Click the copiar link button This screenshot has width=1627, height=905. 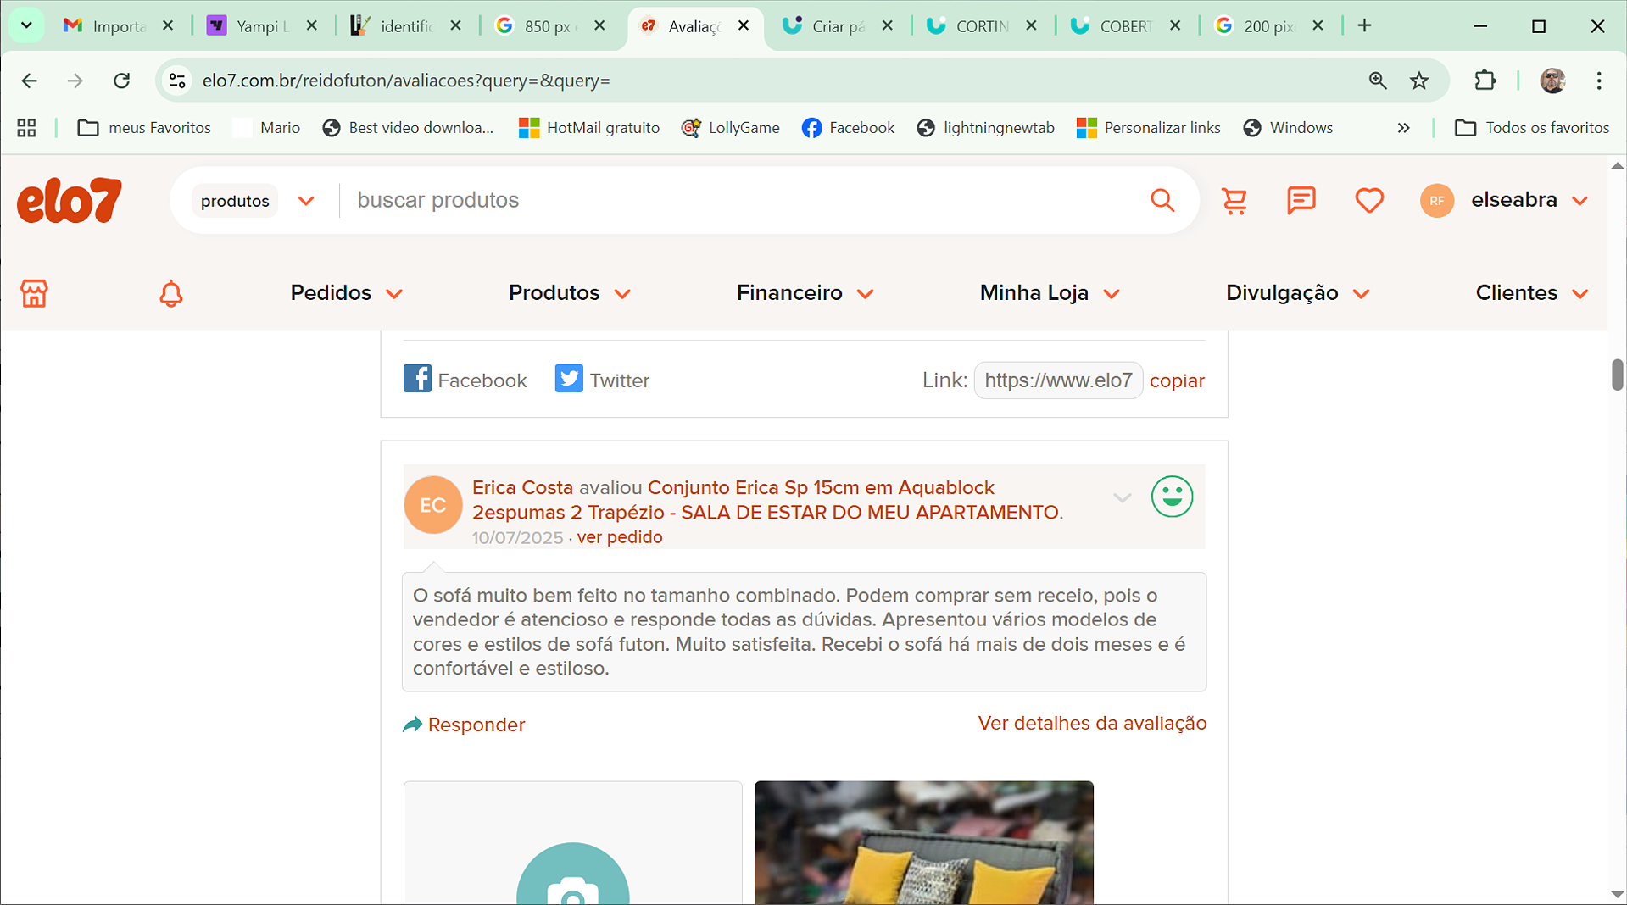coord(1177,380)
